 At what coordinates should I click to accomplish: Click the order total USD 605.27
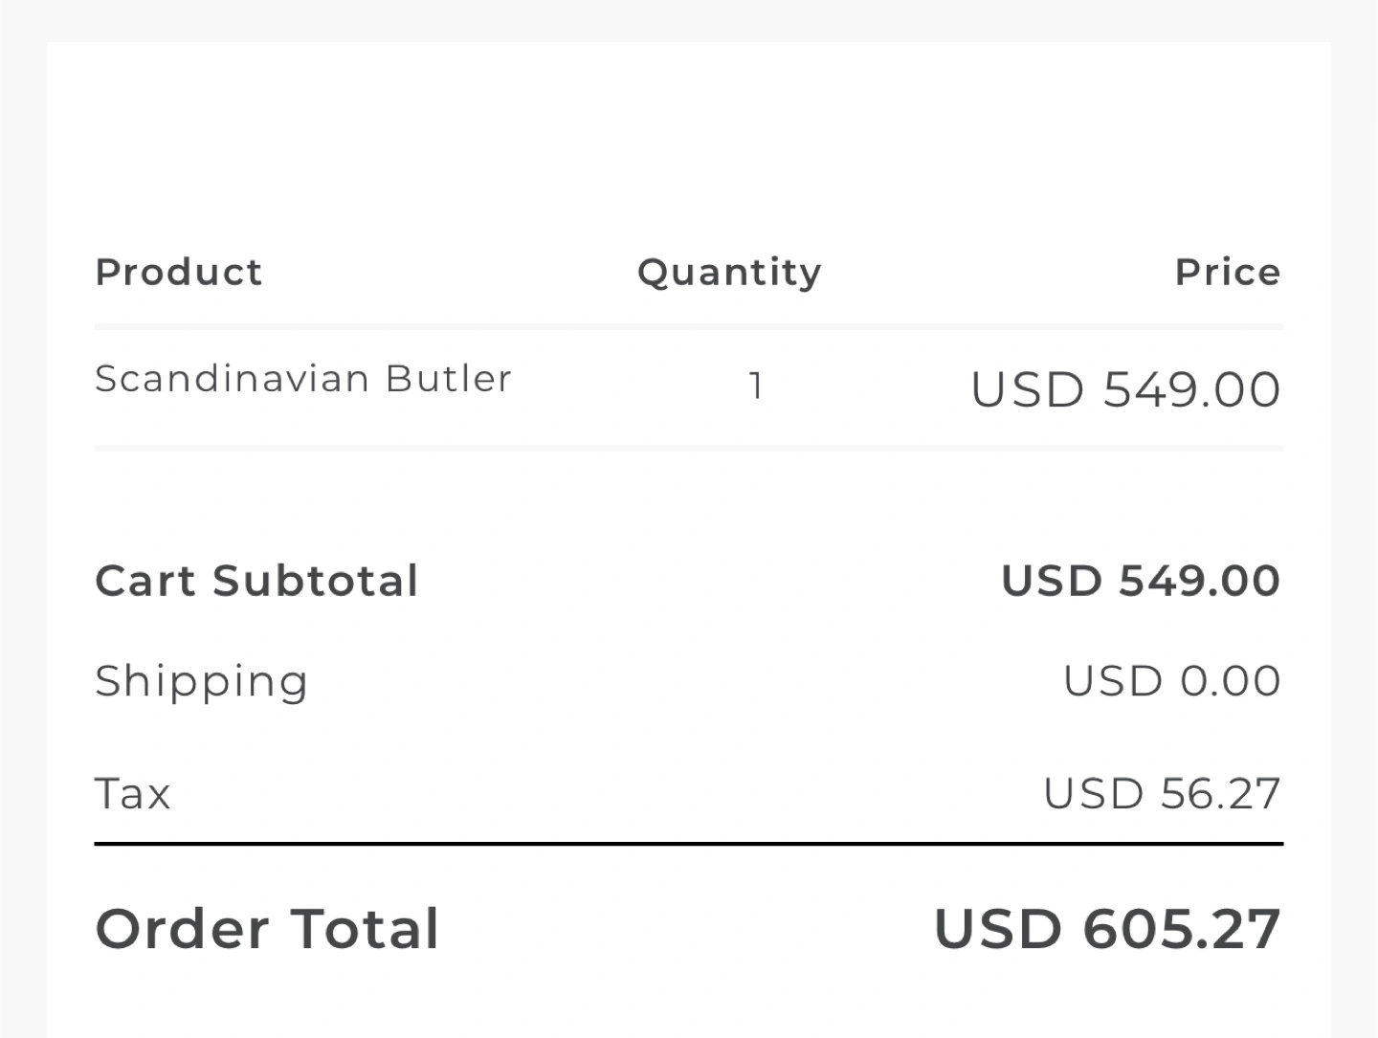tap(1107, 929)
